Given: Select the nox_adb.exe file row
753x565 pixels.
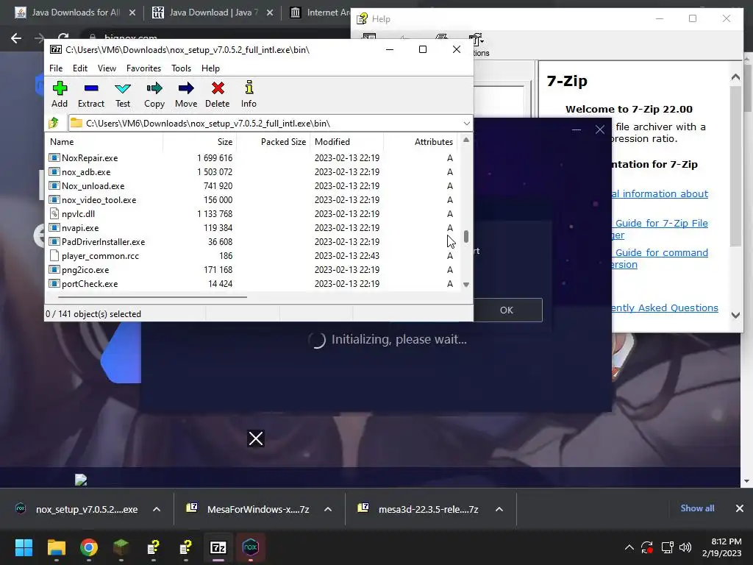Looking at the screenshot, I should coord(252,171).
